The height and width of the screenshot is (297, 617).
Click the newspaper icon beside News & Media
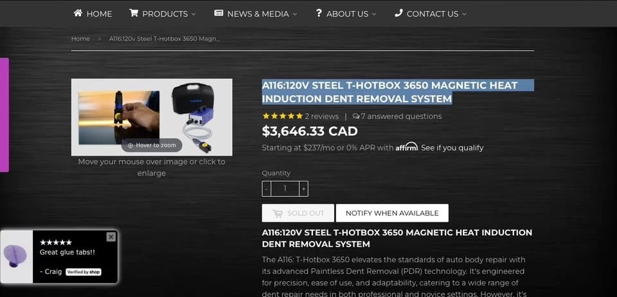point(219,14)
